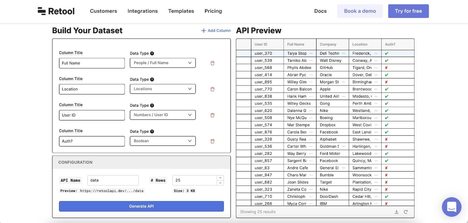Refresh the API preview table
468x223 pixels.
pyautogui.click(x=406, y=212)
